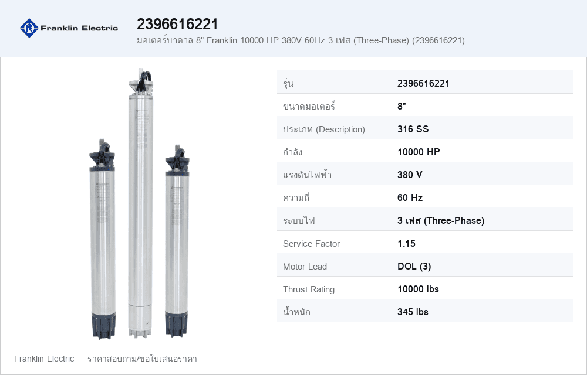587x375 pixels.
Task: Click the price inquiry caption under image
Action: (x=106, y=359)
